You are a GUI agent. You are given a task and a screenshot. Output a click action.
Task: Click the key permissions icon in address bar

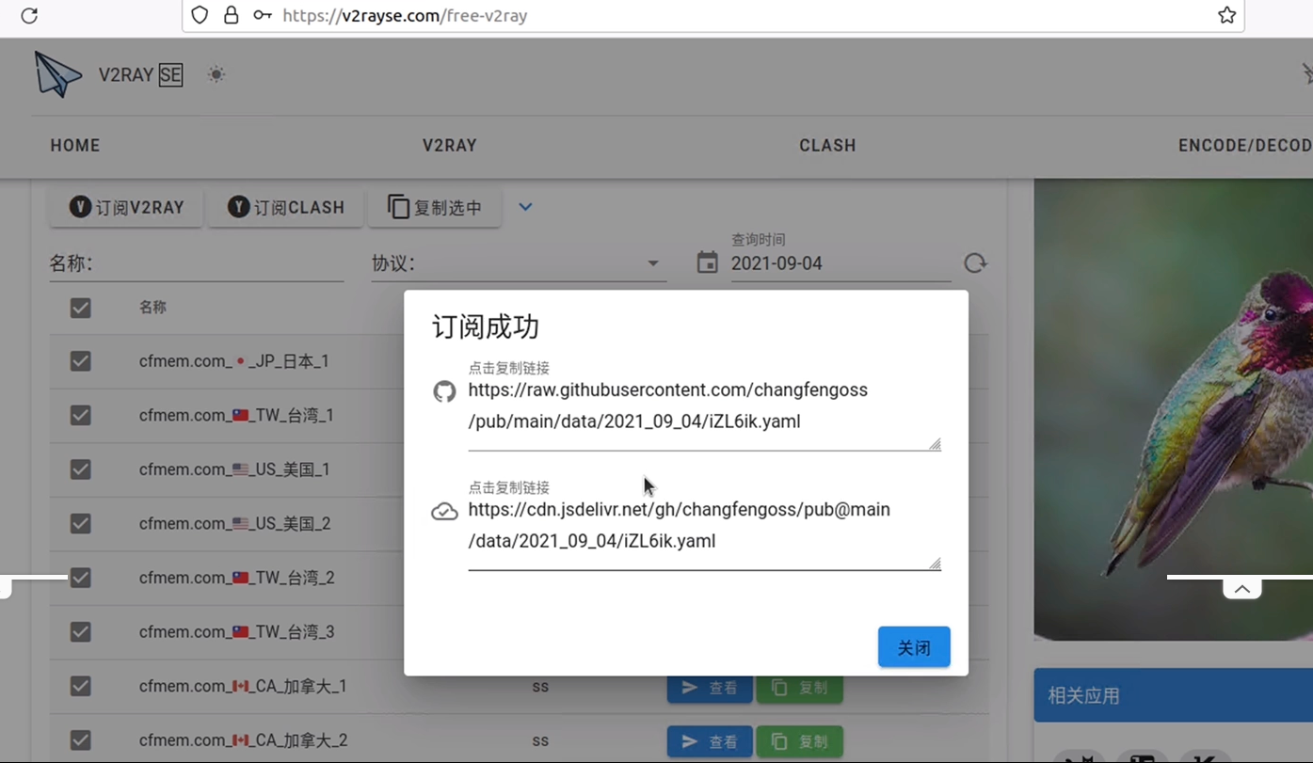click(263, 15)
